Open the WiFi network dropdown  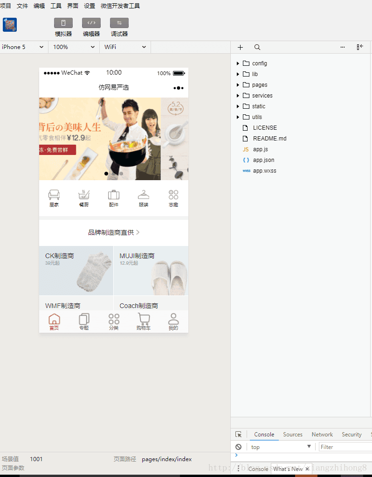click(125, 47)
